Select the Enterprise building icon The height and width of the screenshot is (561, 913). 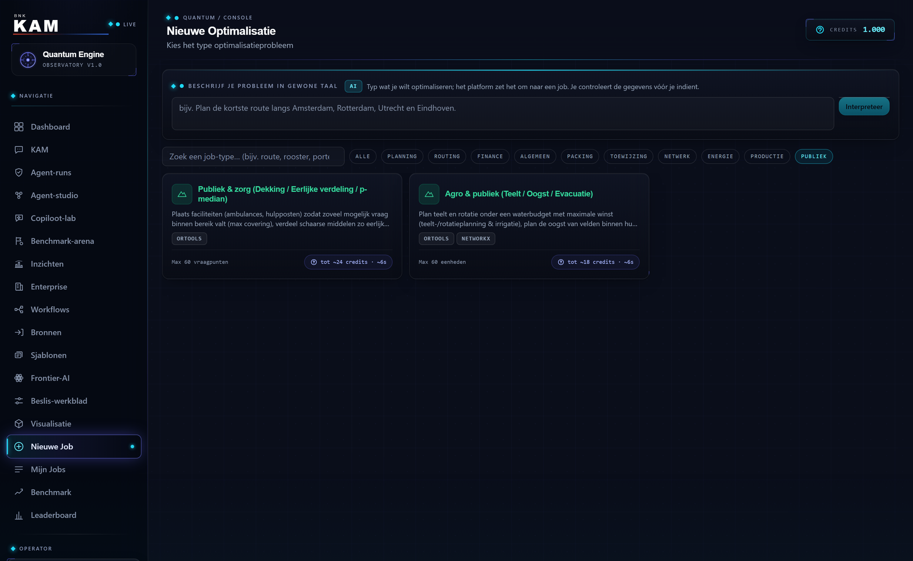coord(19,286)
